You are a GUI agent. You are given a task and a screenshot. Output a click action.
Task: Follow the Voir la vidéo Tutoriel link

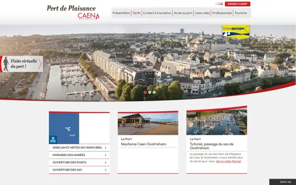[x=228, y=161]
